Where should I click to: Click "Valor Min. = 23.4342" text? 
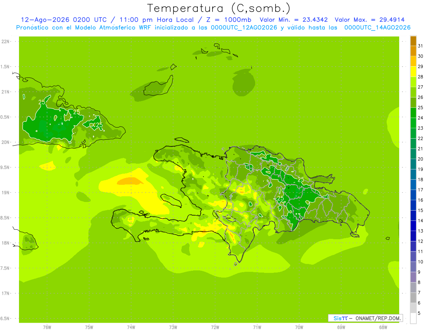(294, 20)
